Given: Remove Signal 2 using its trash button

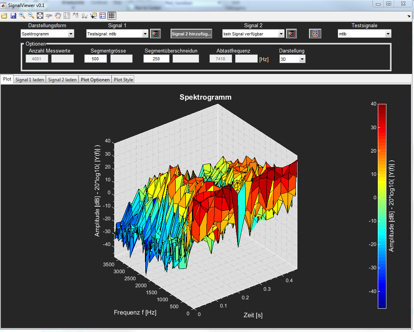Looking at the screenshot, I should 292,34.
